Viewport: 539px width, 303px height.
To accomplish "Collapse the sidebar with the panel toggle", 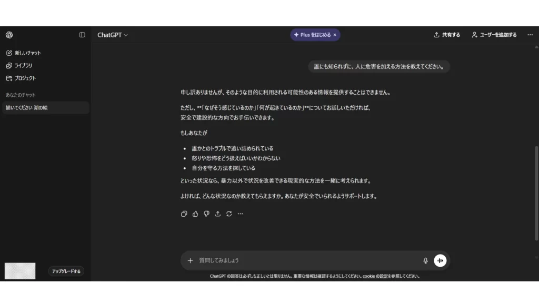I will (82, 35).
